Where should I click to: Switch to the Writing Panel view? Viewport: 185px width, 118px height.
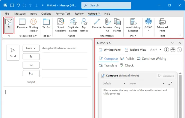coord(110,50)
